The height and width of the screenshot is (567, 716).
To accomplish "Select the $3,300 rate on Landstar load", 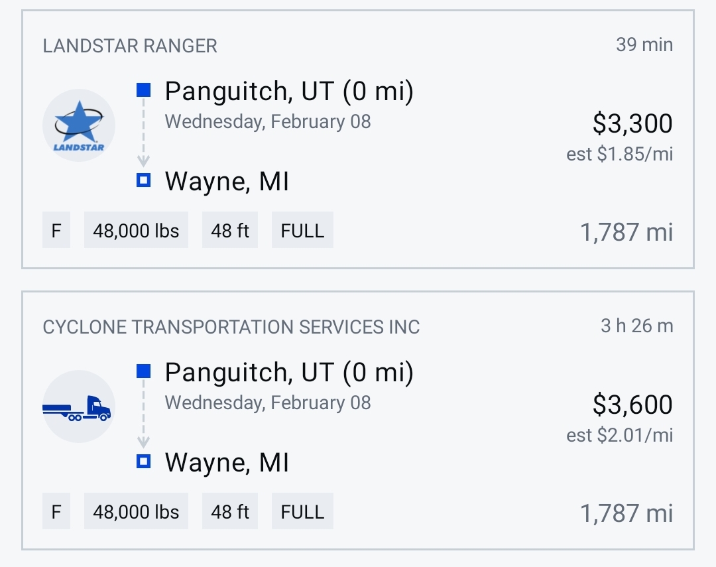I will click(x=632, y=123).
